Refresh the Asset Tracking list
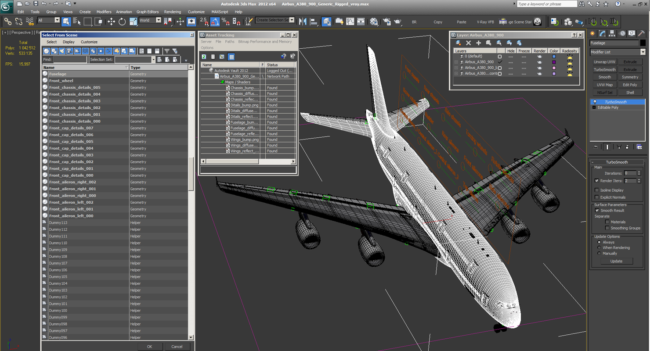Screen dimensions: 650x351 204,57
